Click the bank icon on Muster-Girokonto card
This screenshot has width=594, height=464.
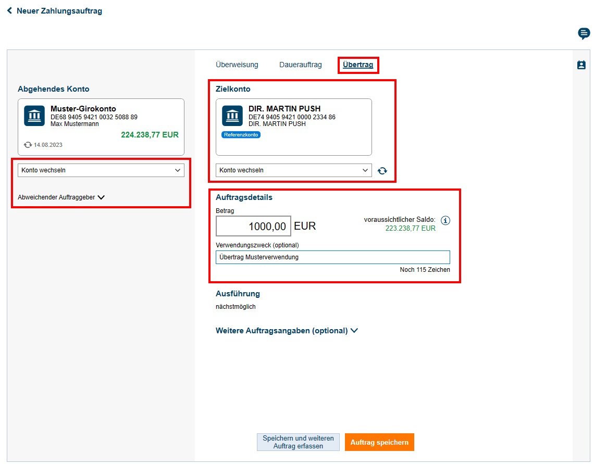[x=34, y=116]
